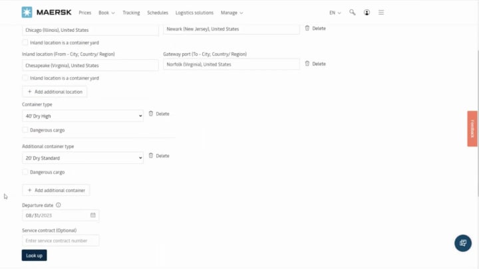Click the Chicago (Illinois) inland location field
Image resolution: width=479 pixels, height=269 pixels.
[x=90, y=30]
